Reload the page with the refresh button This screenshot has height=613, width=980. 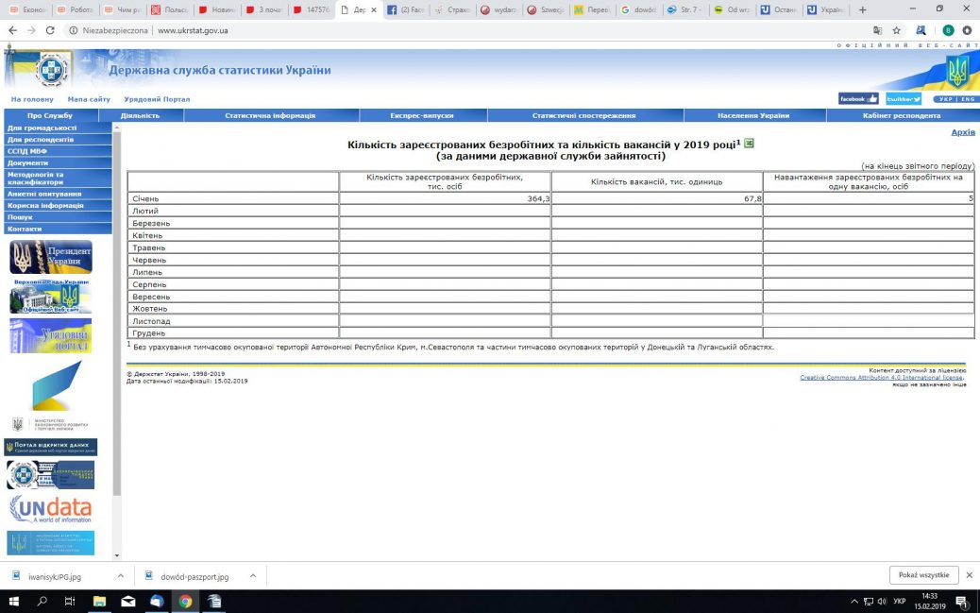[53, 30]
